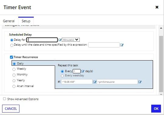Select the Delay for radio button
Screen dimensions: 164x115
(x=12, y=40)
